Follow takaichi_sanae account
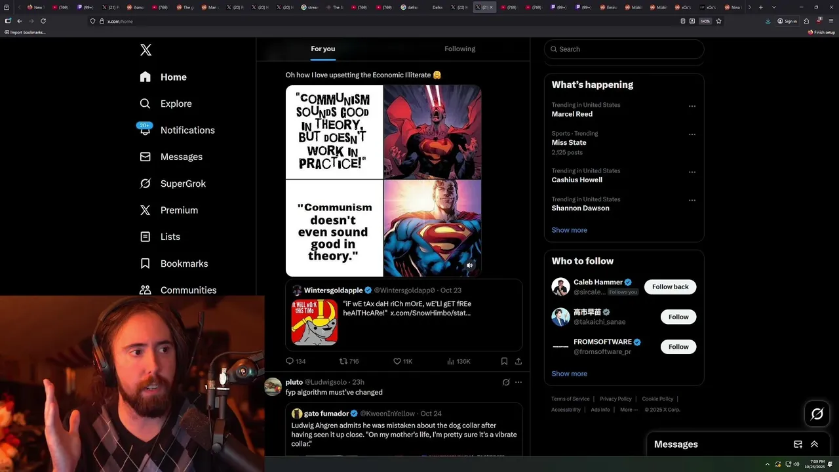 [x=678, y=317]
